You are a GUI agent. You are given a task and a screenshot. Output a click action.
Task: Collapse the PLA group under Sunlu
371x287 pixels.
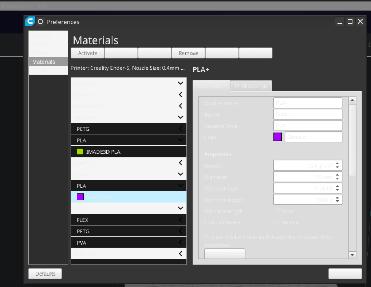(x=181, y=185)
